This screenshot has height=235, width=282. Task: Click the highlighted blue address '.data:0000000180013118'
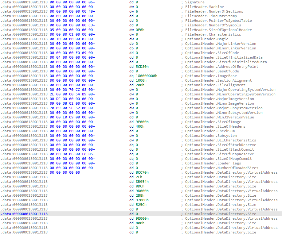pos(24,214)
